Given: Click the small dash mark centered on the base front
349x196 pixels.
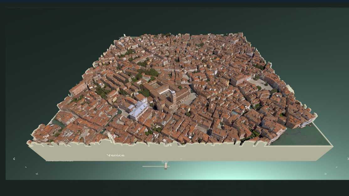Looking at the screenshot, I should click(x=181, y=159).
